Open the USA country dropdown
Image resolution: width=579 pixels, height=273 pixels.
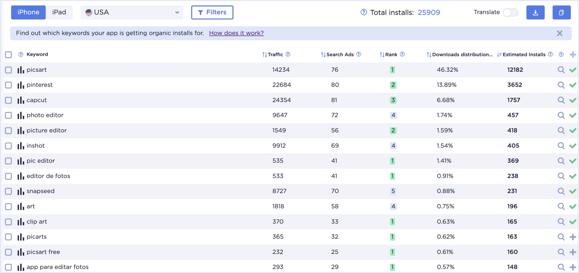click(x=132, y=13)
